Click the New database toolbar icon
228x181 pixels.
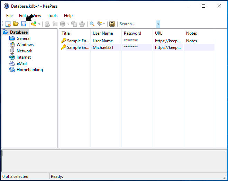point(8,24)
